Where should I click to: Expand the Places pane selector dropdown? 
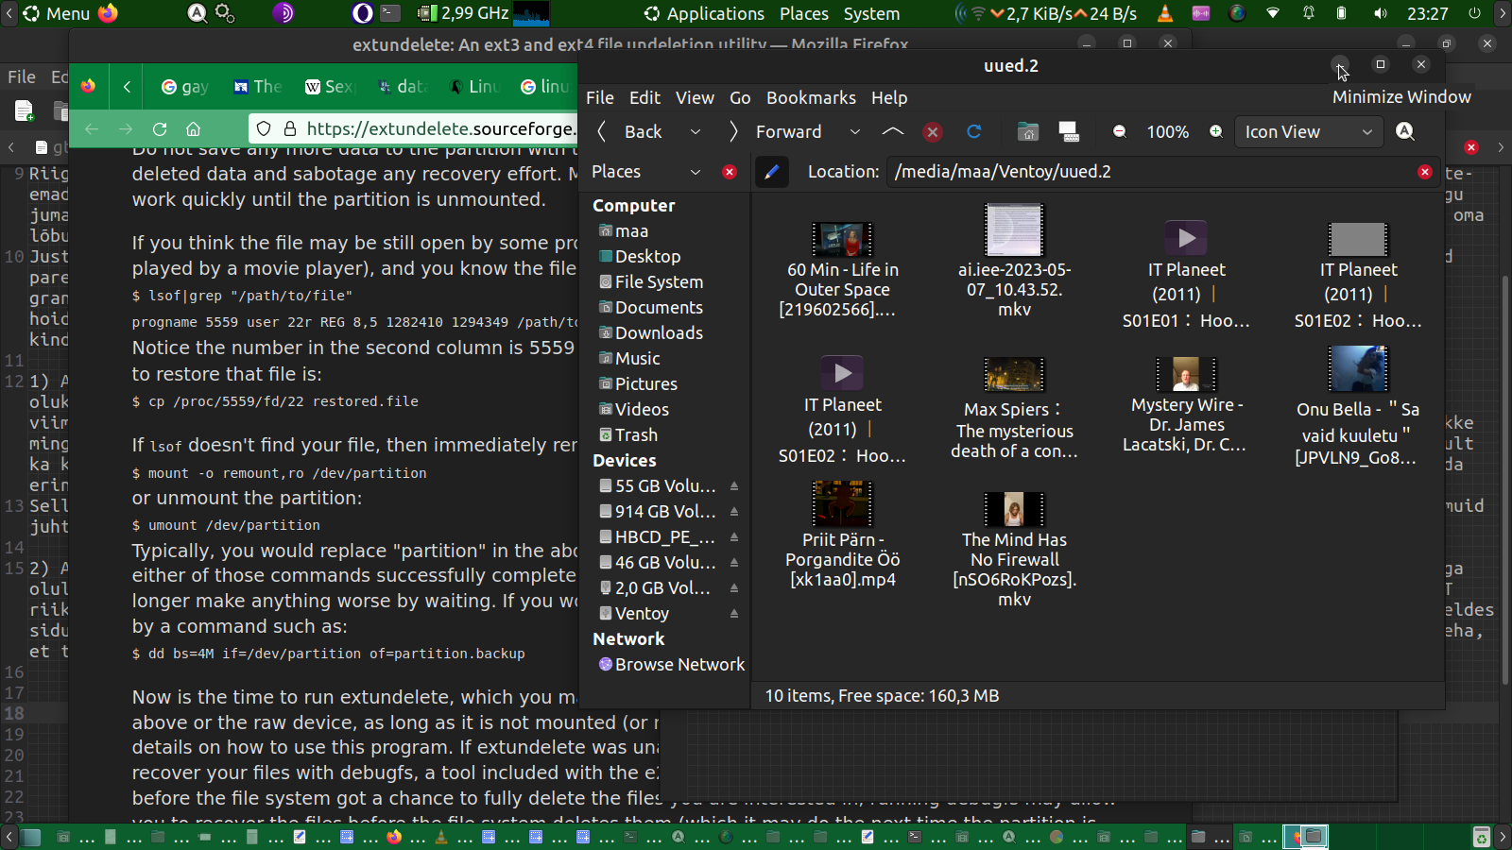click(x=696, y=172)
